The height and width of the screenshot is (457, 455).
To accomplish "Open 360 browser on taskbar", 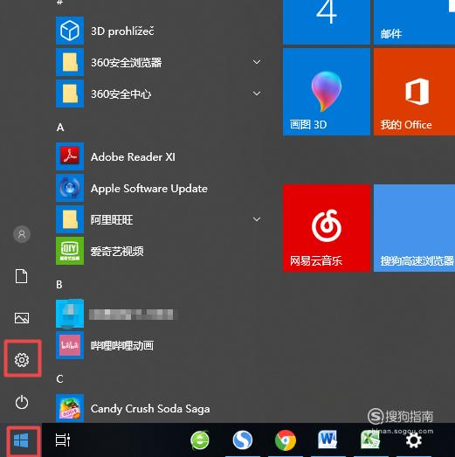I will [x=200, y=440].
